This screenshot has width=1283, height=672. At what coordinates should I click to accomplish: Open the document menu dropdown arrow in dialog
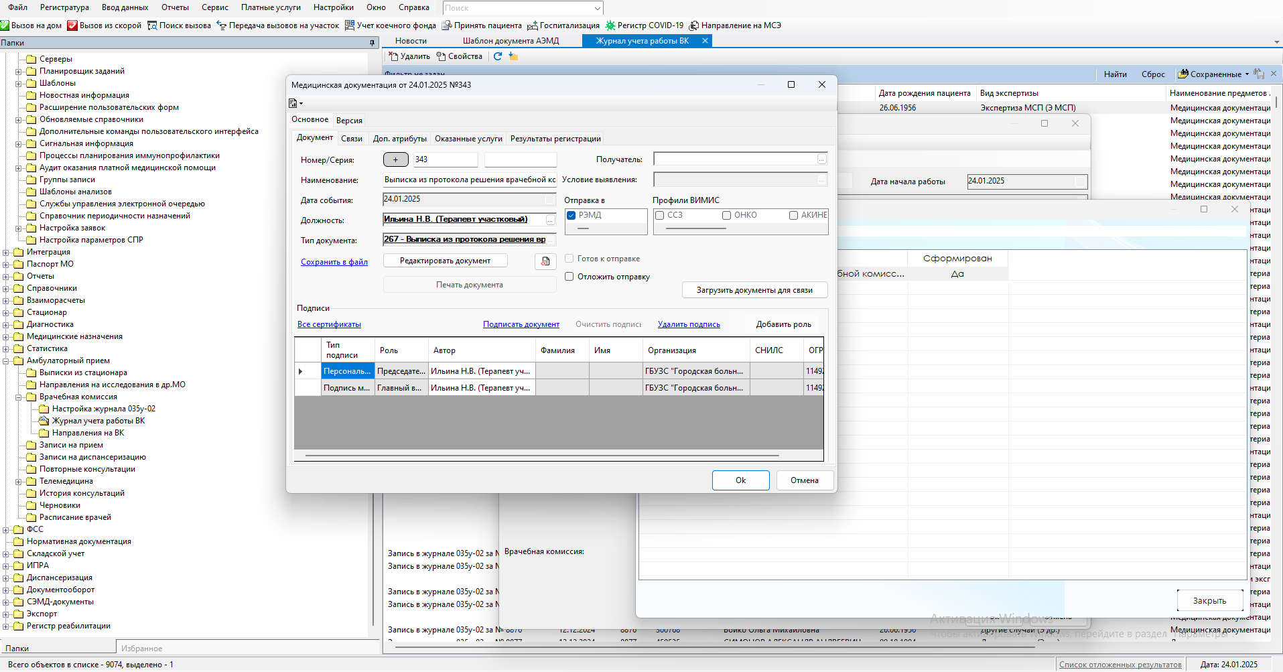pos(301,104)
